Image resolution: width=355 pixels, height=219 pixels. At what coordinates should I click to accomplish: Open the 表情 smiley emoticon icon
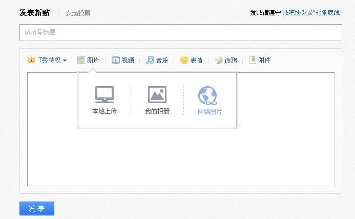pyautogui.click(x=184, y=60)
